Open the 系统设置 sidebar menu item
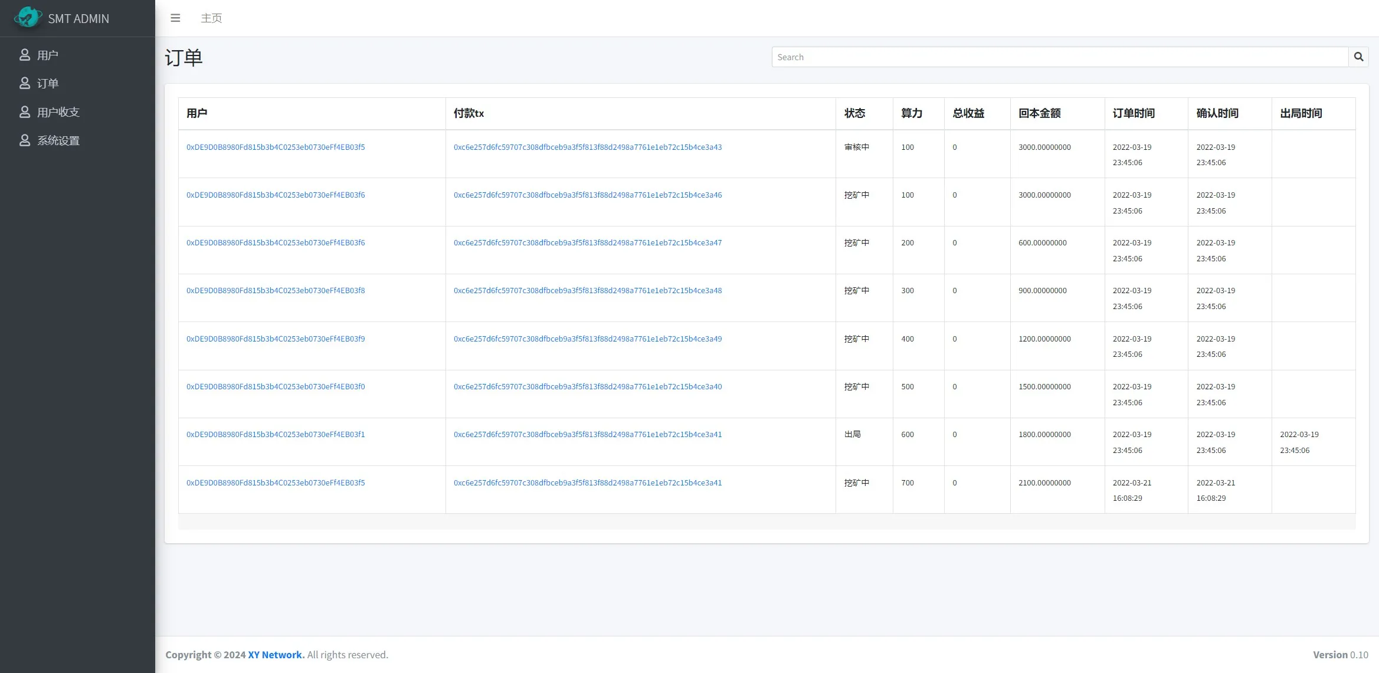The width and height of the screenshot is (1379, 673). pyautogui.click(x=58, y=140)
